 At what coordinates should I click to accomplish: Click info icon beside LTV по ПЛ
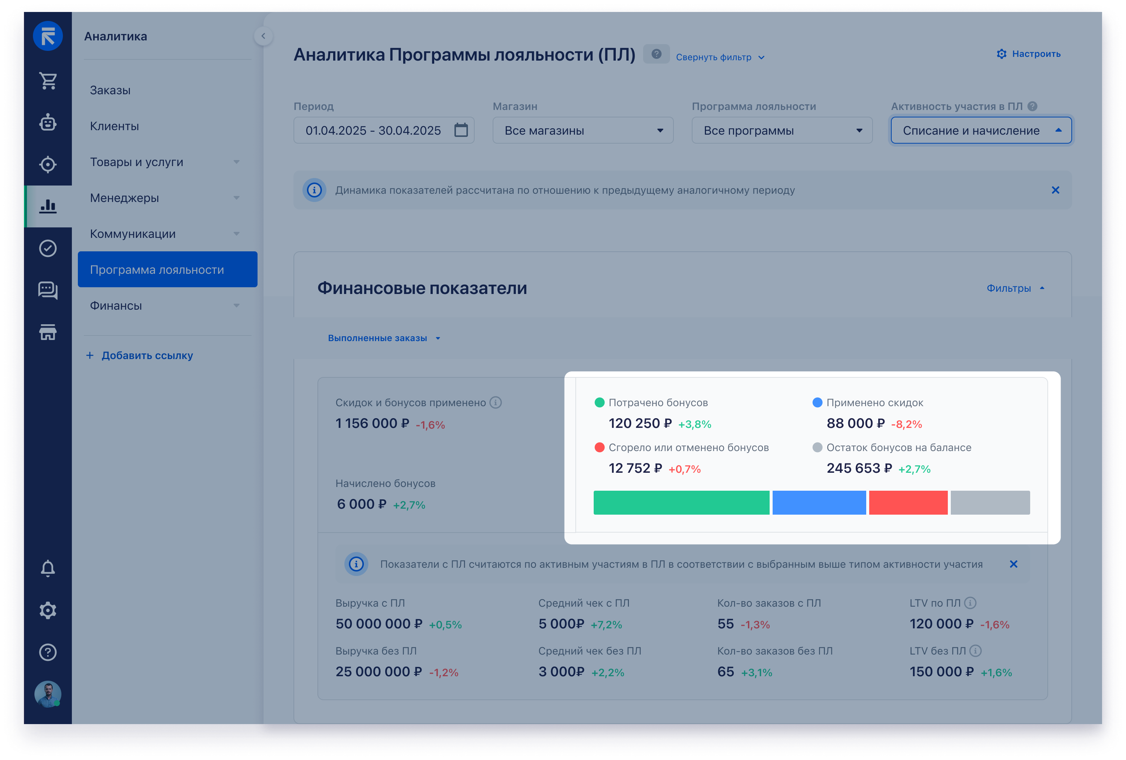pyautogui.click(x=970, y=603)
